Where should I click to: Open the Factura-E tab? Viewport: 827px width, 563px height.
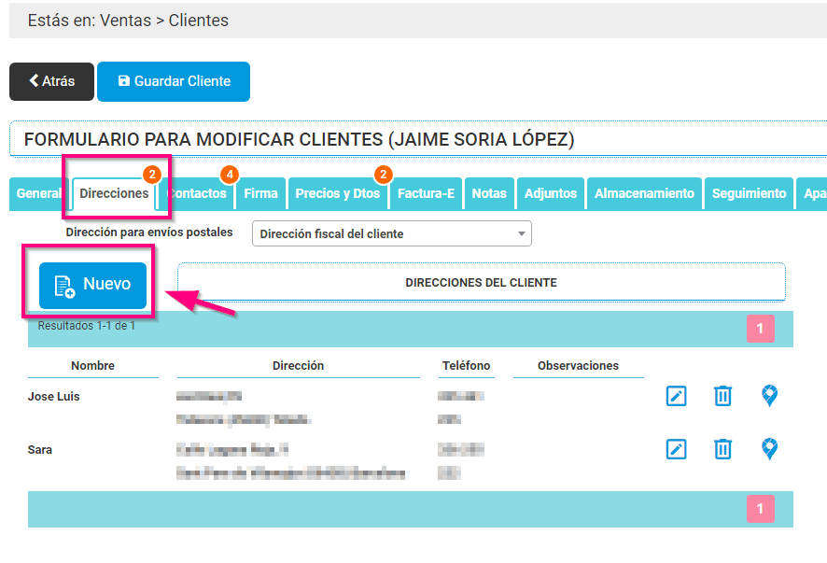(426, 193)
